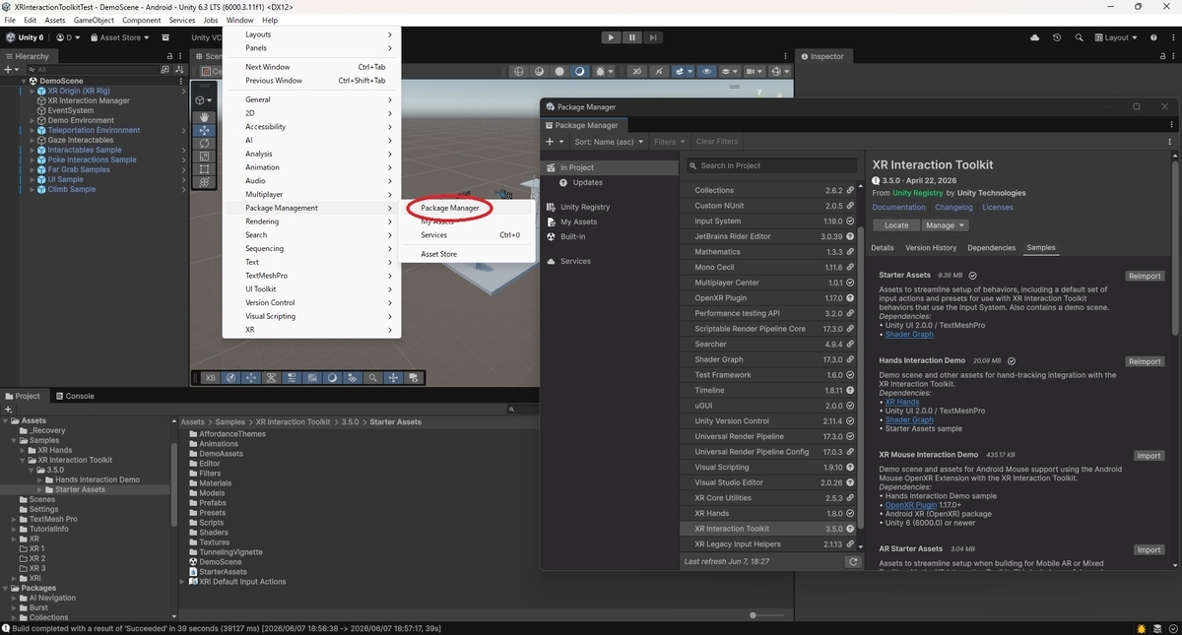This screenshot has width=1182, height=635.
Task: Open the Filters dropdown in Package Manager
Action: pos(670,142)
